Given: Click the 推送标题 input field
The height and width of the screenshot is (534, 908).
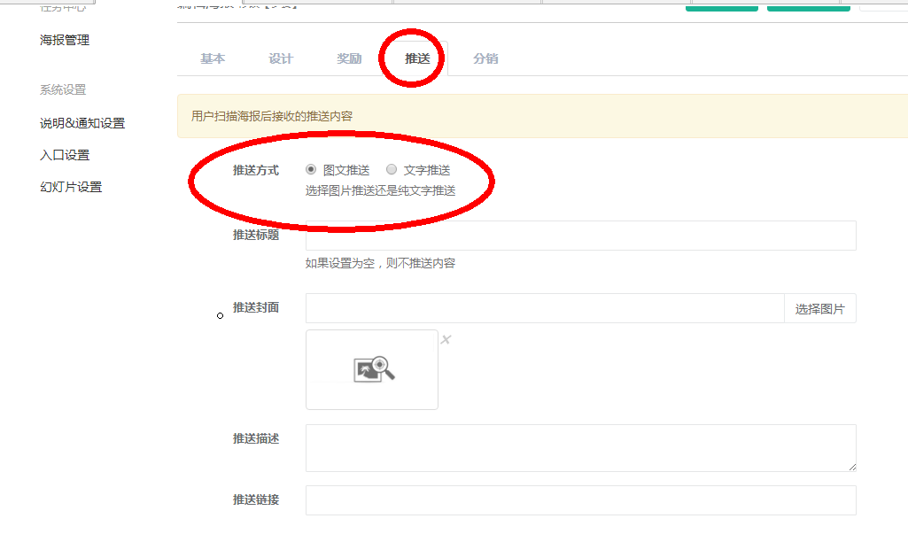Looking at the screenshot, I should coord(580,236).
